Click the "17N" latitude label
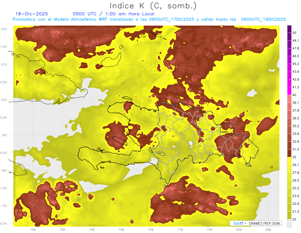Viewport: 301px width, 233px height. point(4,206)
